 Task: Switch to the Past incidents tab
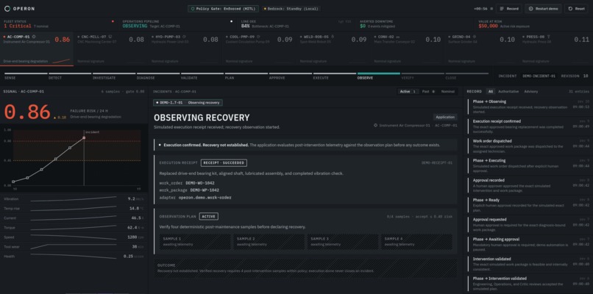tap(428, 91)
